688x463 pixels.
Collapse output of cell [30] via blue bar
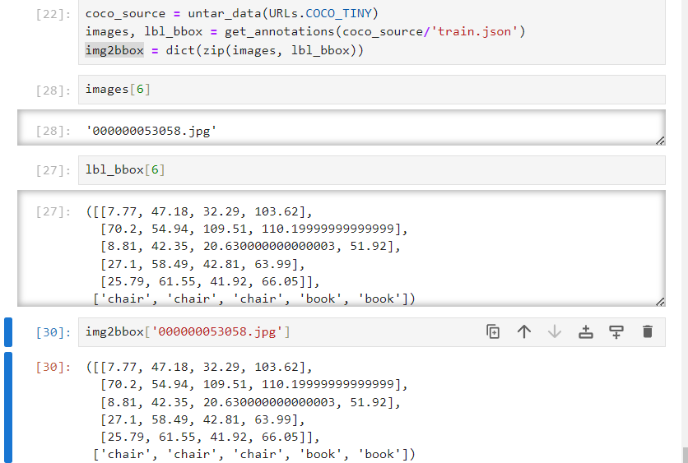[x=8, y=406]
